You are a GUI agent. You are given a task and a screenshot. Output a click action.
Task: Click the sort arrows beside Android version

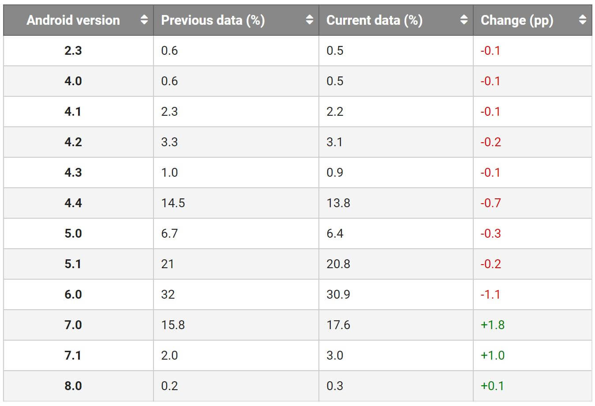(x=144, y=20)
